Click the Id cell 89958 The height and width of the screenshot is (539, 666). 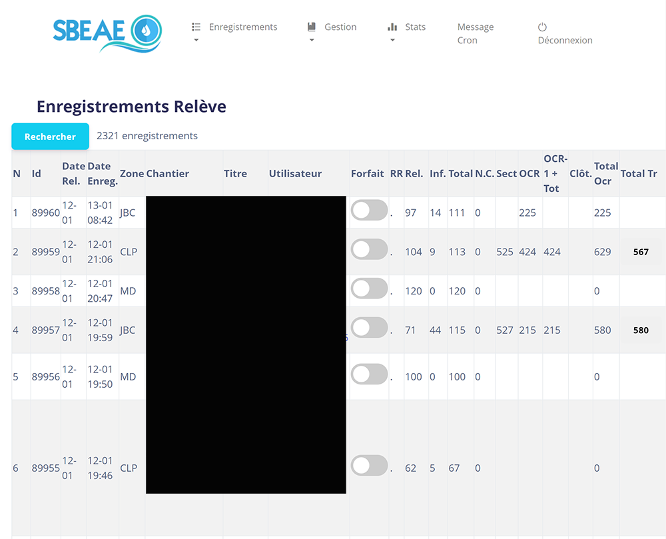[x=45, y=291]
